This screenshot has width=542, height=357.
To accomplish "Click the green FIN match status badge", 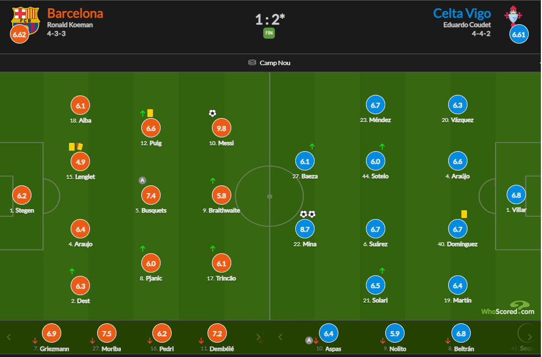I will tap(269, 33).
